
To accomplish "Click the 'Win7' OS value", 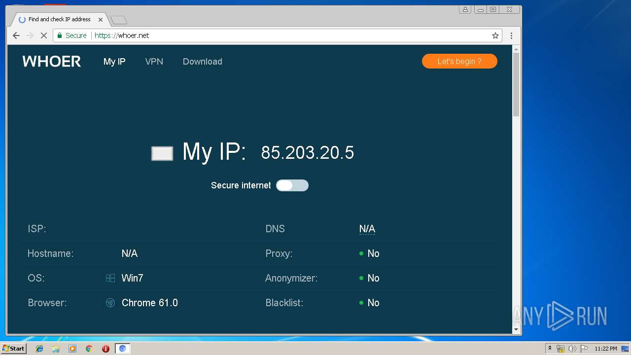I will tap(133, 278).
